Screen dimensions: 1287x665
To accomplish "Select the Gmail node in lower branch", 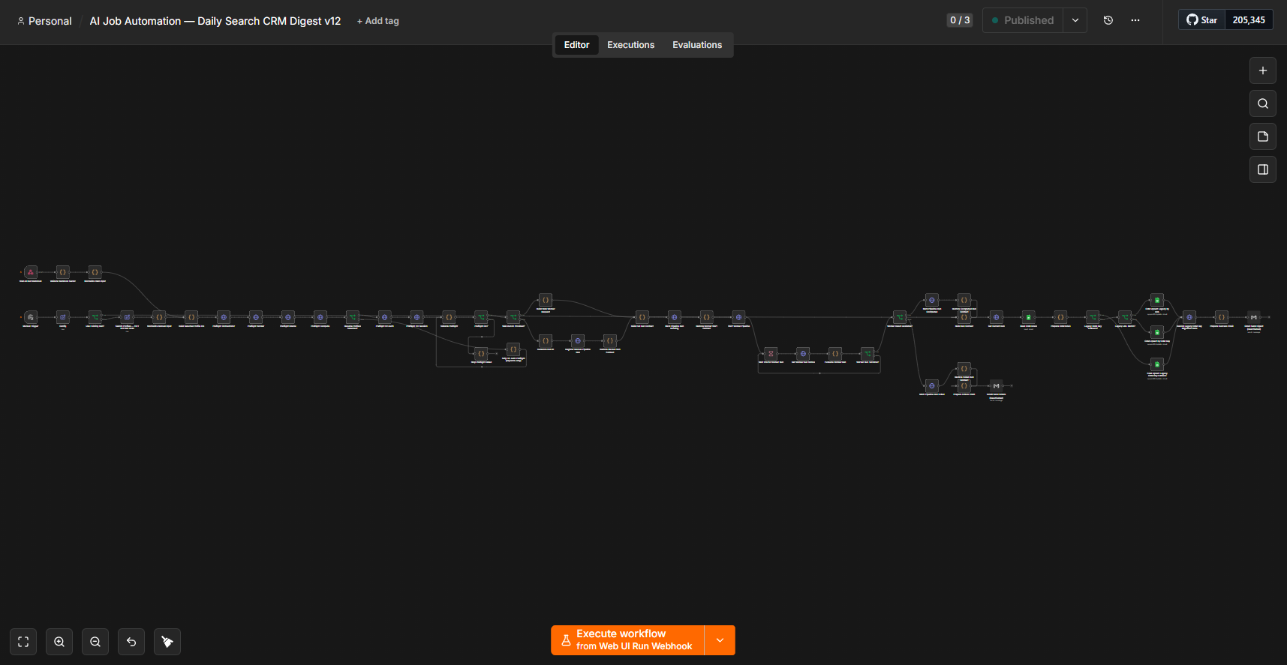I will pos(996,385).
